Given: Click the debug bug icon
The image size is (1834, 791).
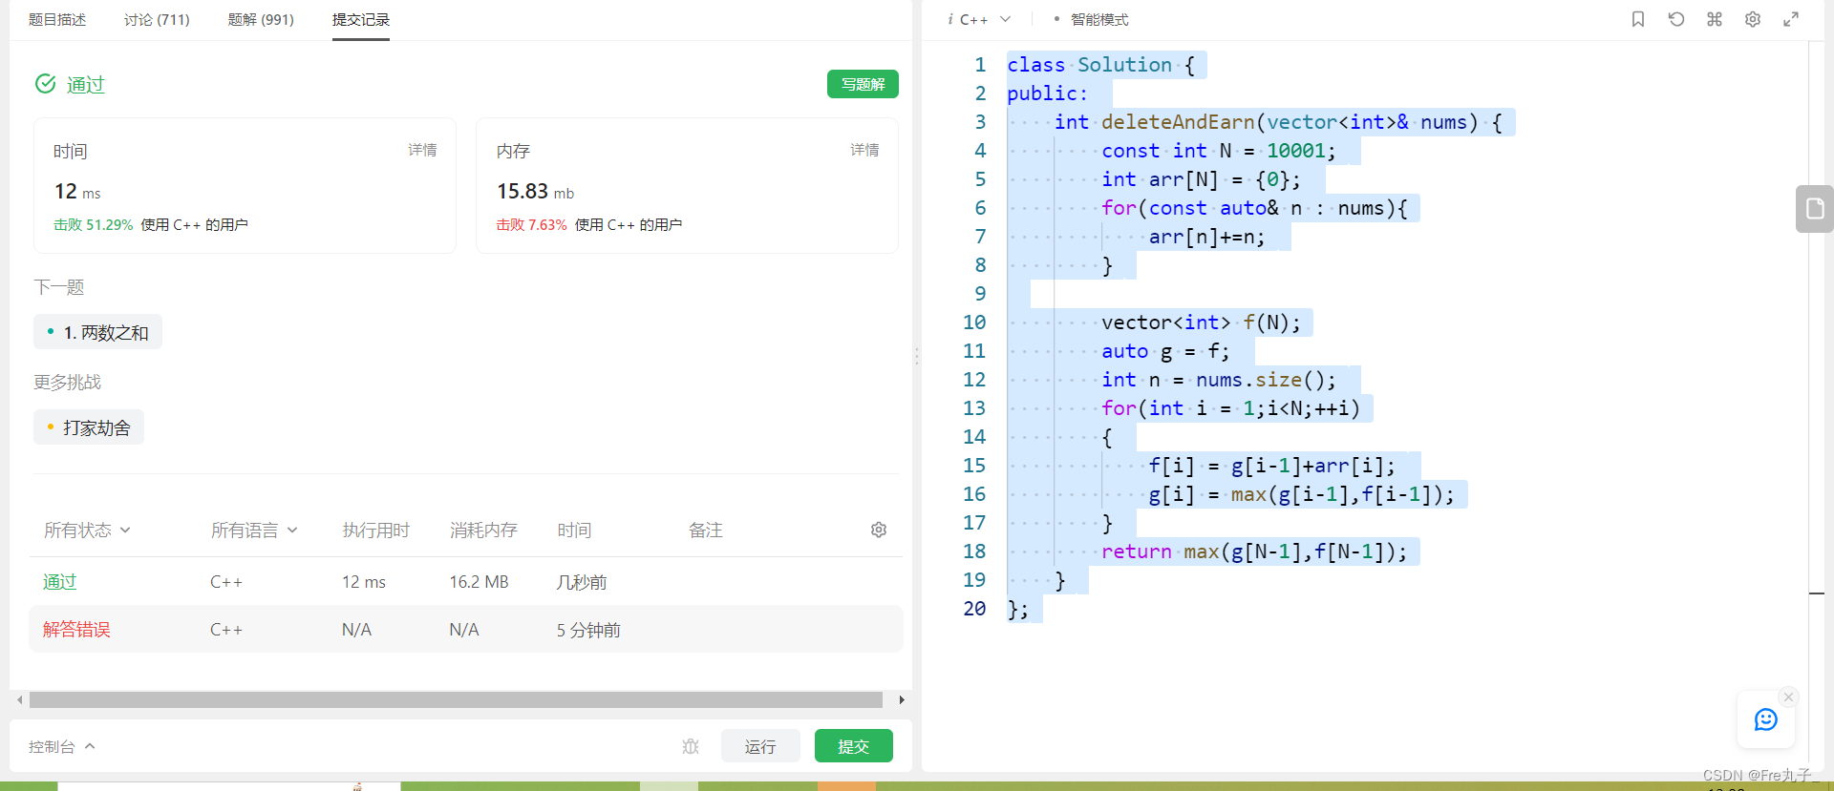Looking at the screenshot, I should point(691,746).
